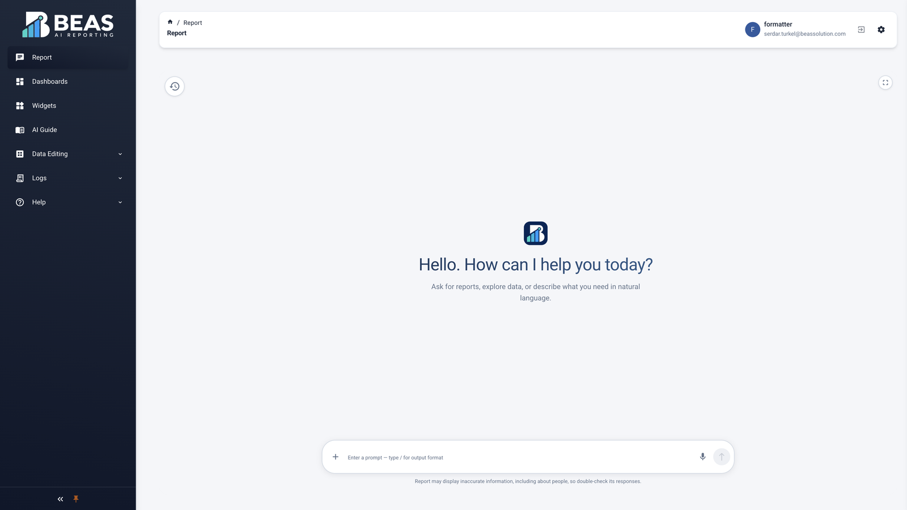Screen dimensions: 907x510
Task: Click the serdar.turkel email address
Action: [804, 34]
